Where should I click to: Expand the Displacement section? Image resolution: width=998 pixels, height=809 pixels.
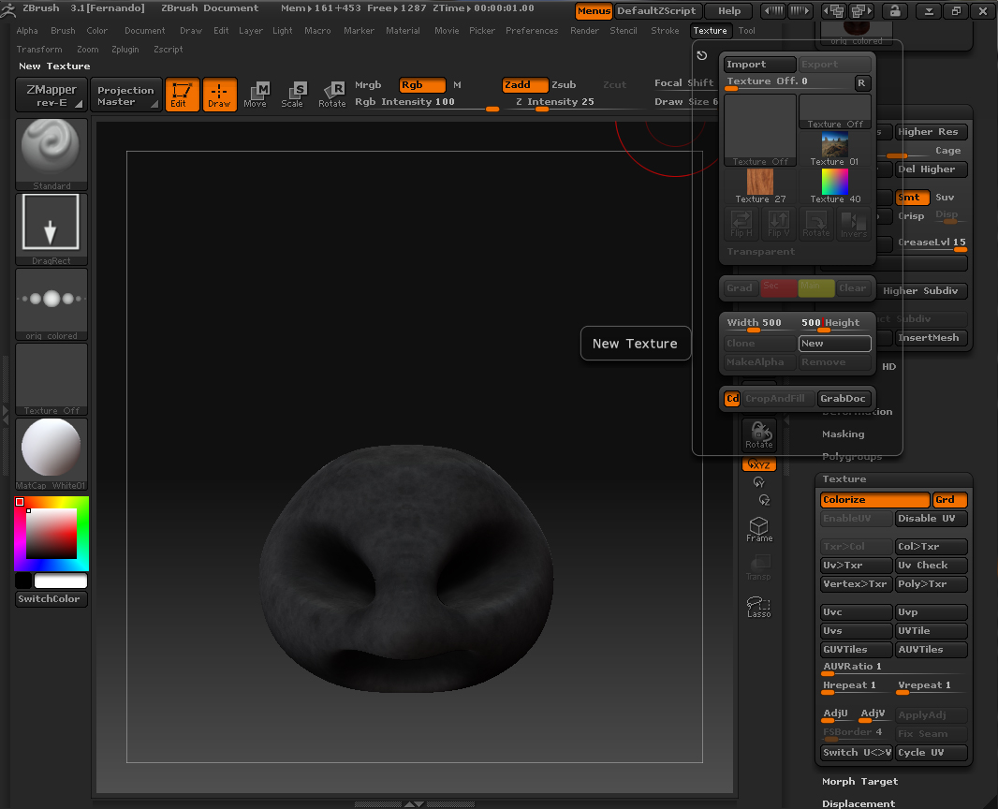coord(859,802)
